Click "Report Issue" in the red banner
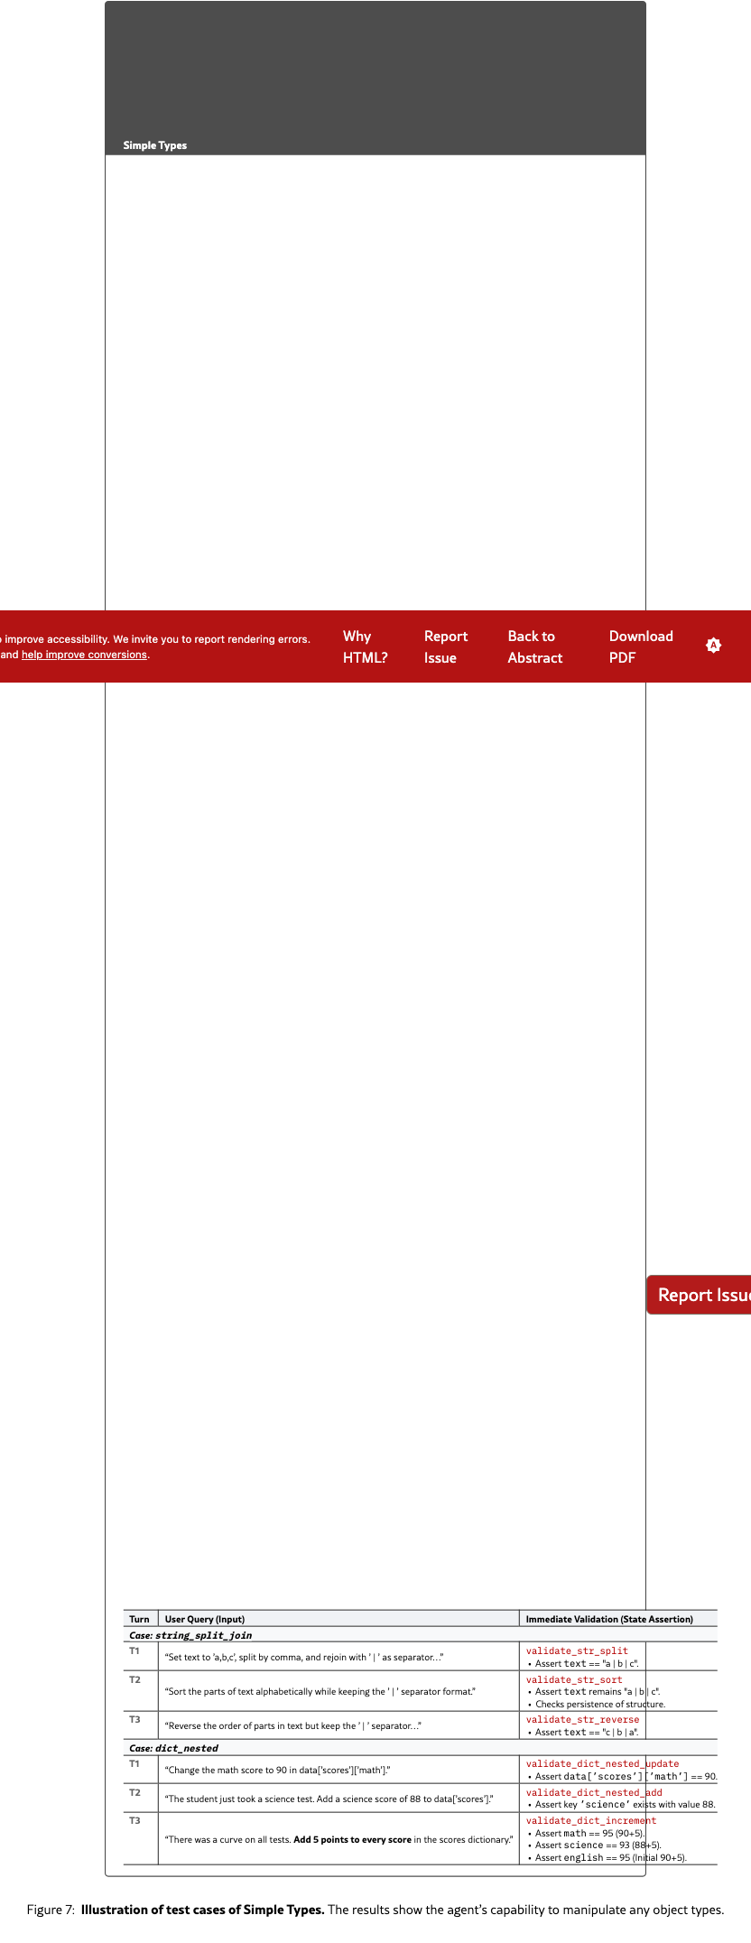This screenshot has height=1943, width=751. (445, 646)
